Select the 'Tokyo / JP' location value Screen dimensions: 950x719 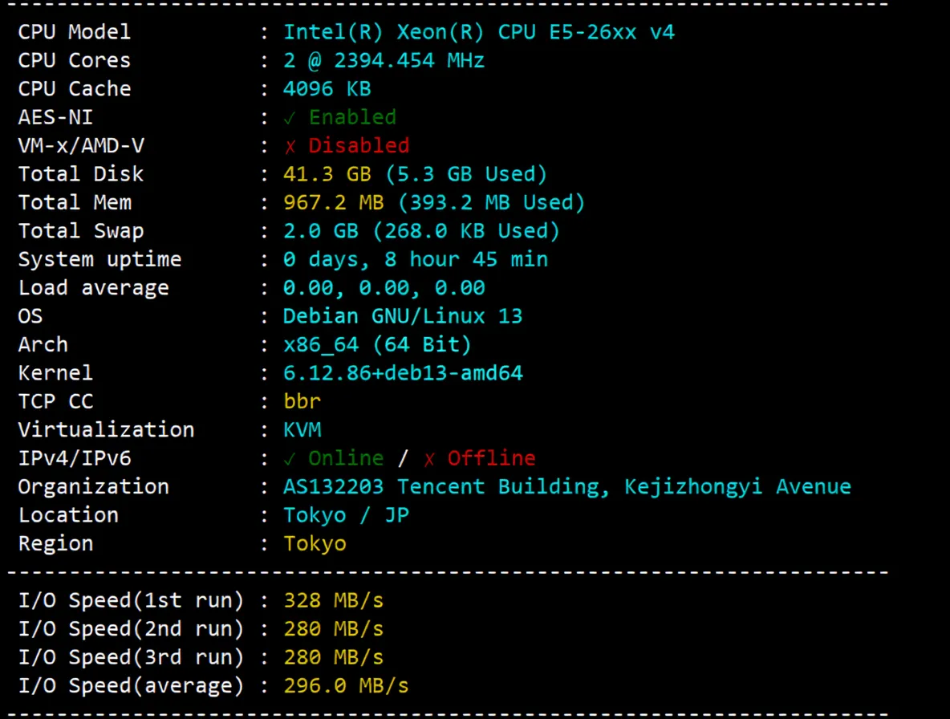pos(346,515)
